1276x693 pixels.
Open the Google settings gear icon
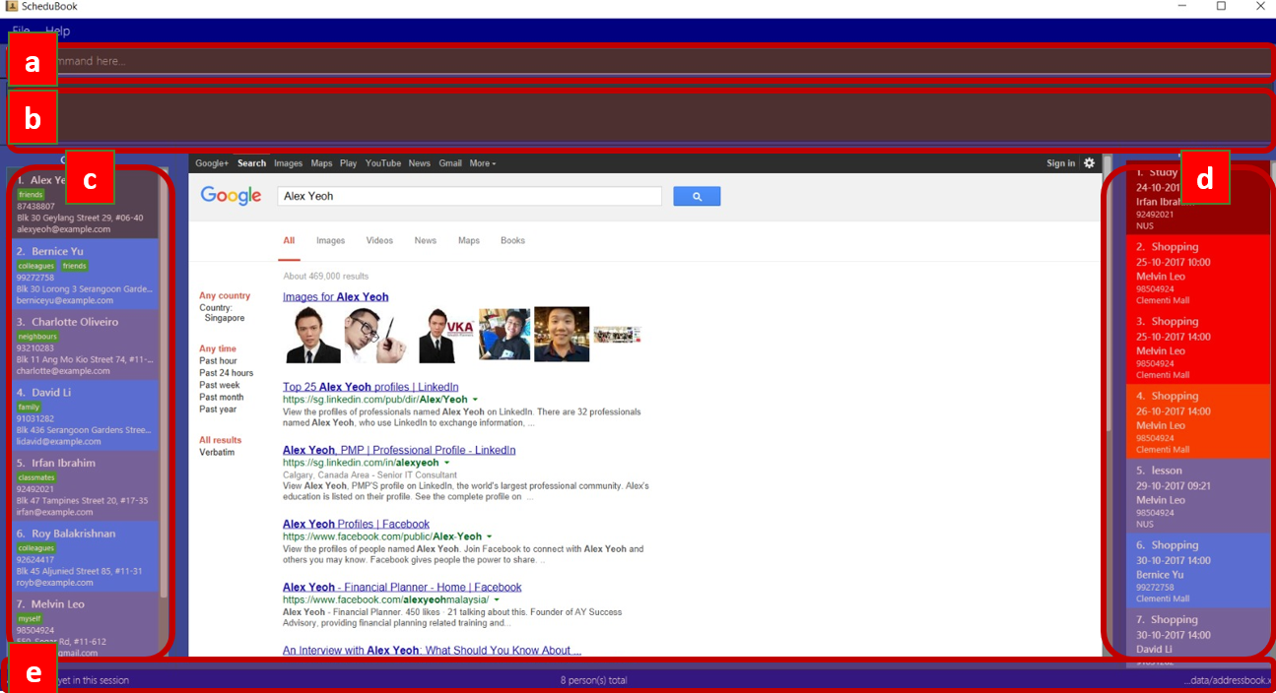click(x=1089, y=163)
